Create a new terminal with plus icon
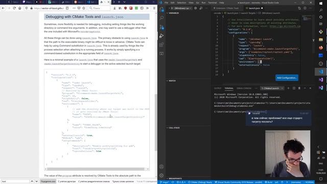Screen dimensions: 327x184 pyautogui.click(x=288, y=88)
